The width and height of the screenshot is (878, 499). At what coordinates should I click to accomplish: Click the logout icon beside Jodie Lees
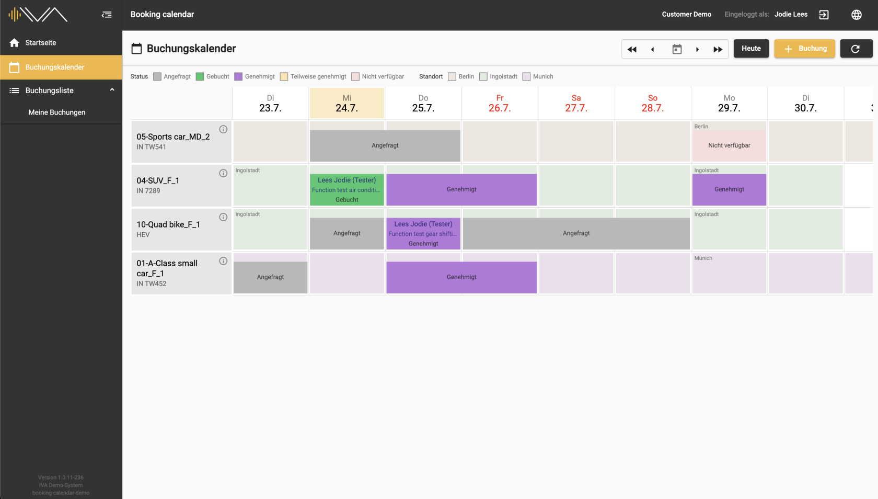pos(824,15)
